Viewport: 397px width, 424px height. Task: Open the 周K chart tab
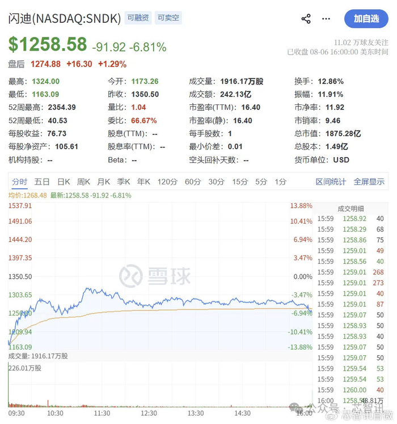point(83,182)
